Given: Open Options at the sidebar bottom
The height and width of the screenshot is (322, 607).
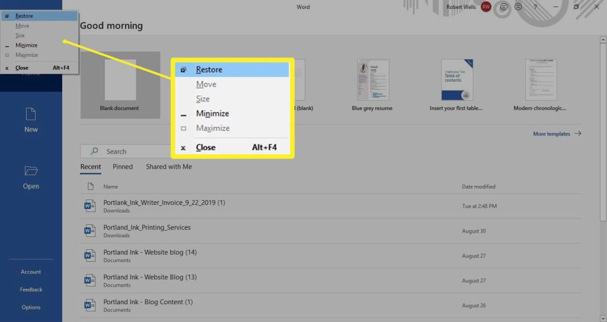Looking at the screenshot, I should point(31,307).
